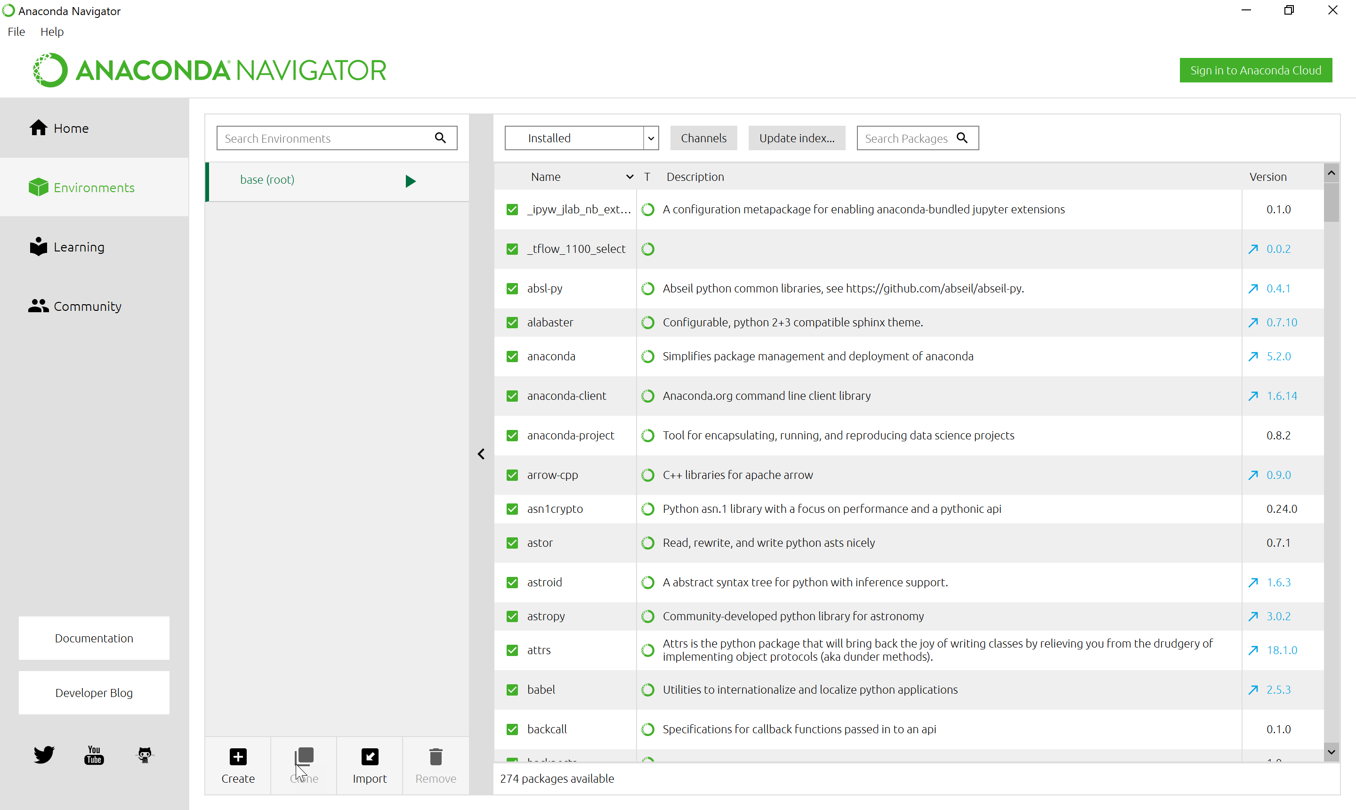Open the Installed package filter dropdown

click(581, 138)
